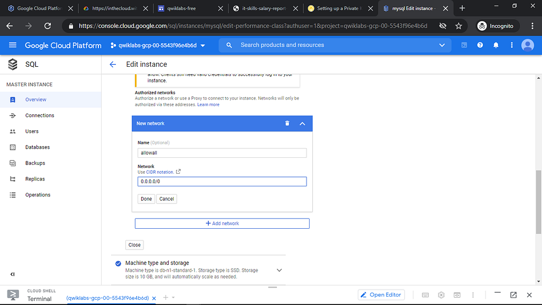Viewport: 542px width, 305px height.
Task: Click the Users sidebar icon
Action: click(13, 131)
